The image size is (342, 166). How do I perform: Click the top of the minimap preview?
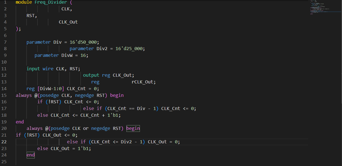click(x=325, y=2)
